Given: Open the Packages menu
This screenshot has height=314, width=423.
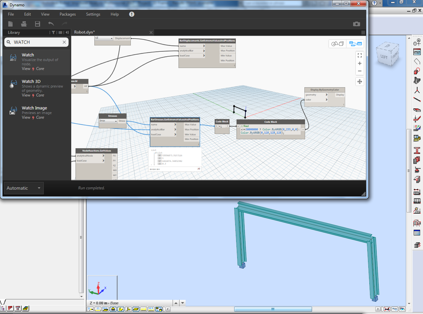Looking at the screenshot, I should (67, 14).
